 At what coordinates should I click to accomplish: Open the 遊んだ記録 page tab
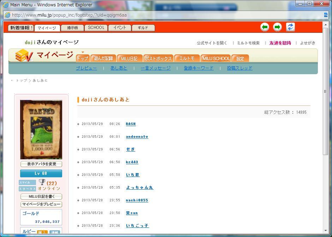pos(103,58)
